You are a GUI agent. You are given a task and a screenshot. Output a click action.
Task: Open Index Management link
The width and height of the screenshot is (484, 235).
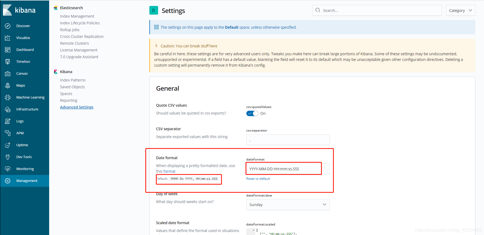77,16
